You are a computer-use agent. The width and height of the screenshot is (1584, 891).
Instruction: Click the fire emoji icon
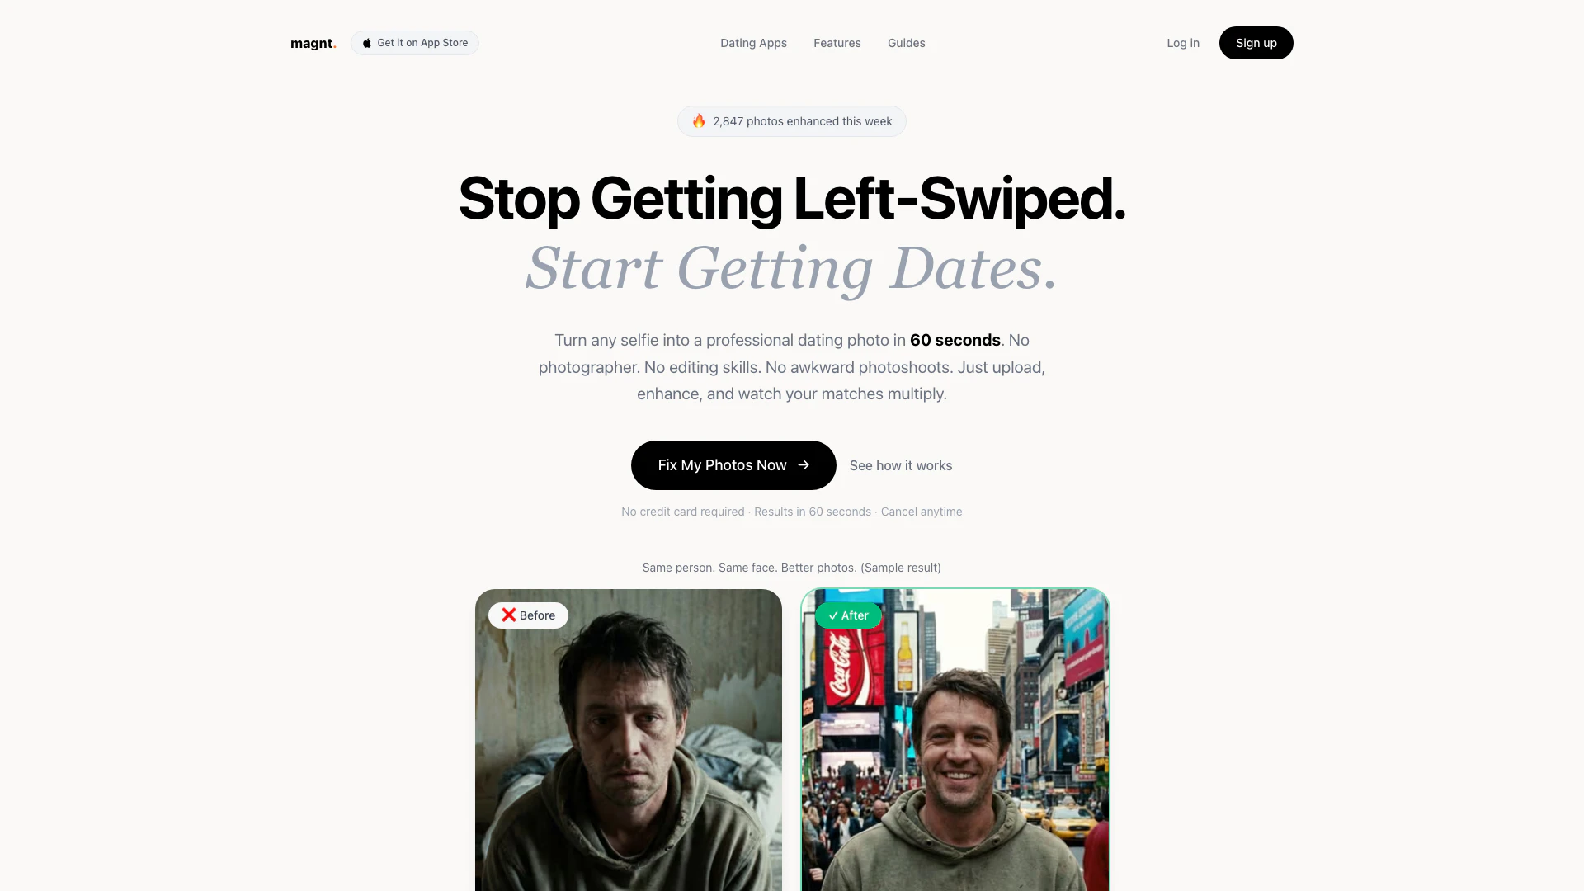pos(699,121)
